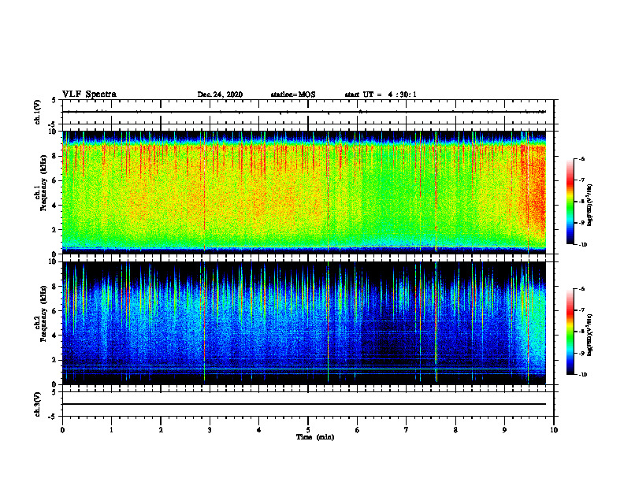Click the bottom time axis tick label "10"
The height and width of the screenshot is (482, 624).
coord(554,430)
